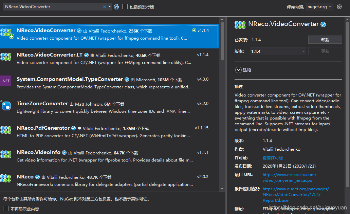
Task: Select the NReco.VideoInfo package title
Action: 39,152
